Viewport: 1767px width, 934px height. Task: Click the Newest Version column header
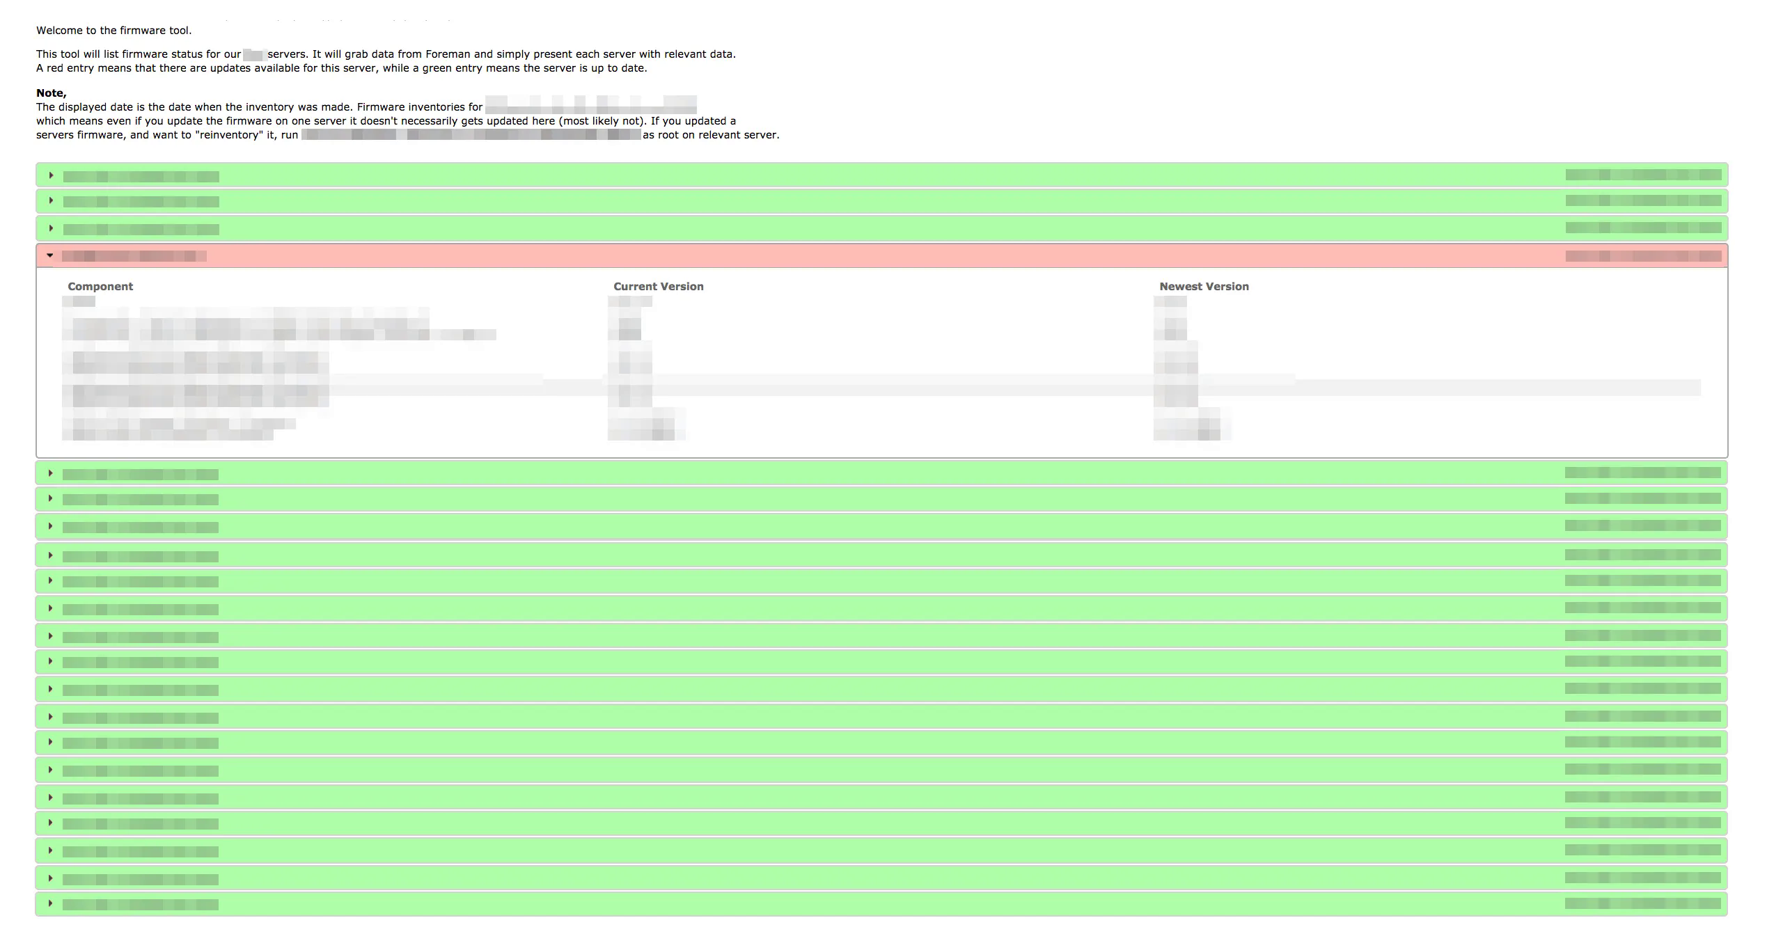(1204, 287)
